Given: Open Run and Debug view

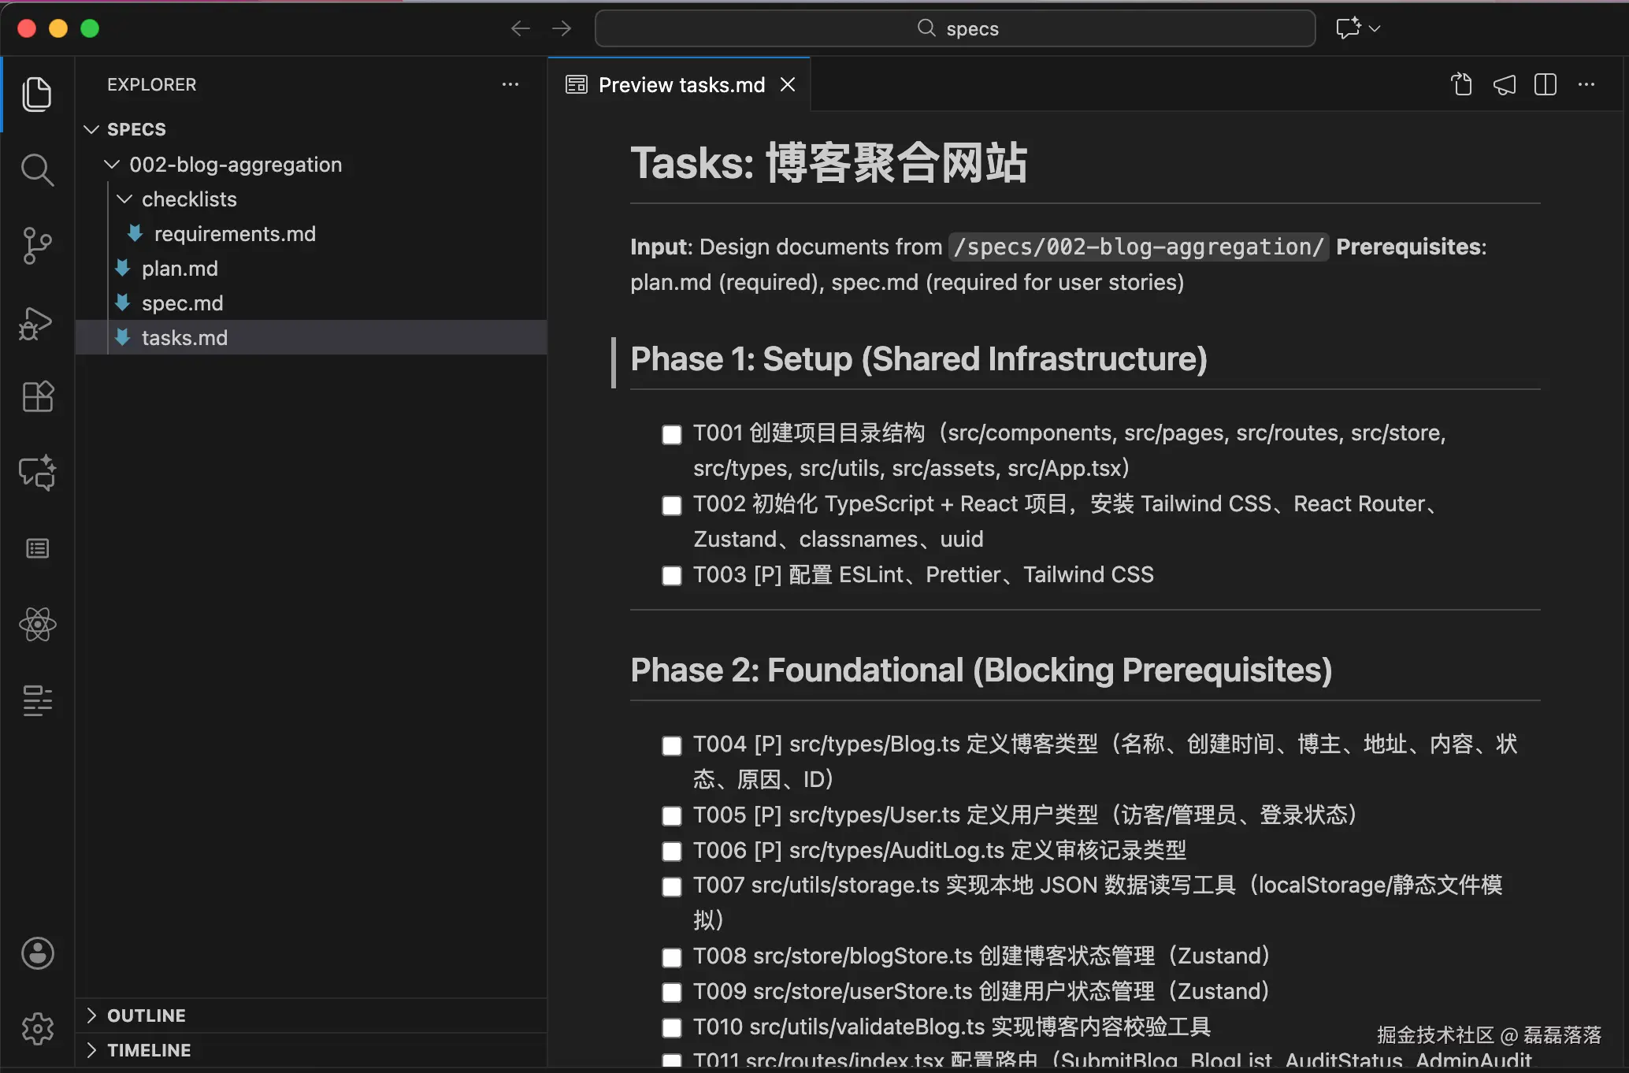Looking at the screenshot, I should pos(37,323).
